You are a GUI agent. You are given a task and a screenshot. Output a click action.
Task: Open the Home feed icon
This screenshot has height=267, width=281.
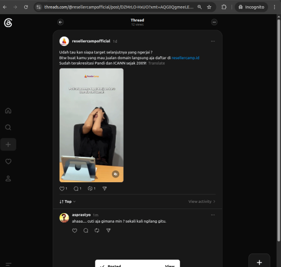(x=8, y=111)
